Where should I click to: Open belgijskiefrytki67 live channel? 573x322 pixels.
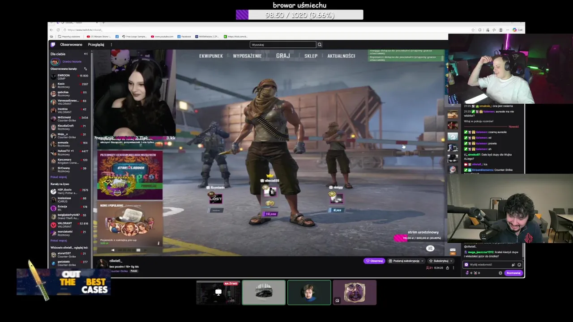pyautogui.click(x=69, y=216)
